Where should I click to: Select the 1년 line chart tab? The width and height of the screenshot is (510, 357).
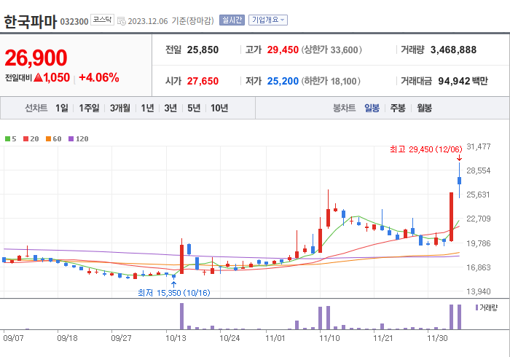pyautogui.click(x=147, y=108)
